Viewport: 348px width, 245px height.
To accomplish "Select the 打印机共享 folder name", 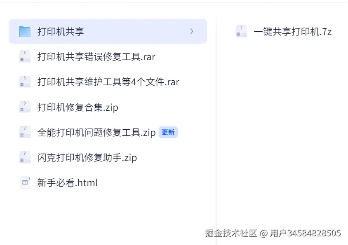I will coord(61,31).
